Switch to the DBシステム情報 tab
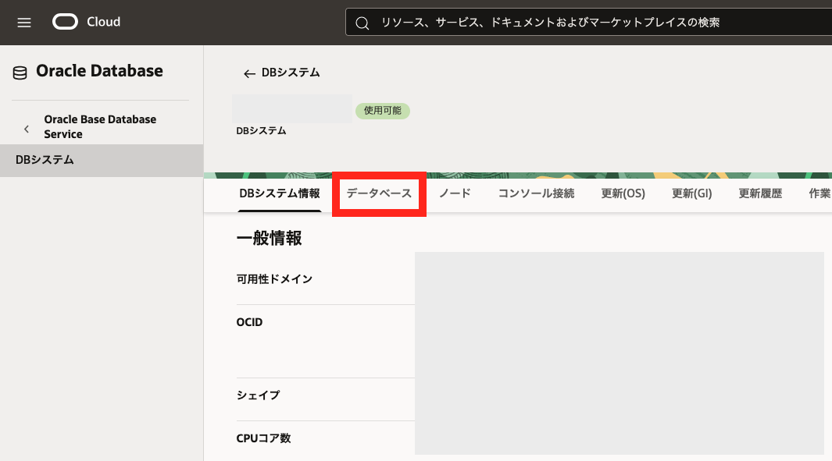832x461 pixels. point(279,193)
